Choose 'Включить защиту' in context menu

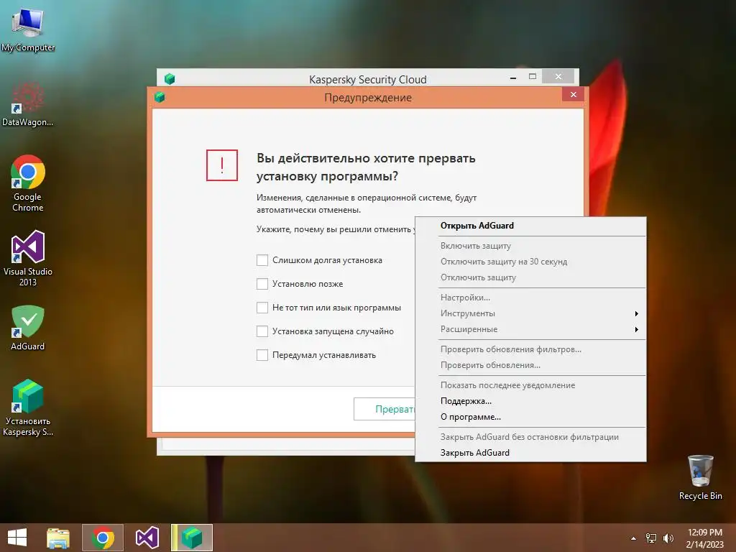coord(530,246)
